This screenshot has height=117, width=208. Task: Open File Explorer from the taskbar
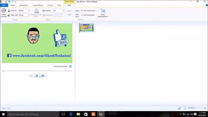(78, 114)
